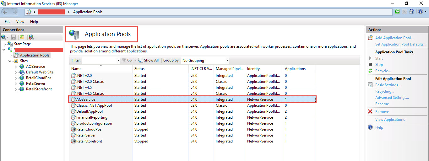Open the Filter field dropdown arrow
429x161 pixels.
118,60
